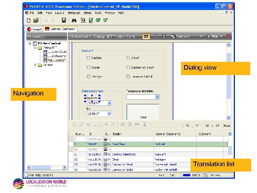Select the Backen mit Umluft radio button
This screenshot has height=193, width=257.
pyautogui.click(x=128, y=67)
